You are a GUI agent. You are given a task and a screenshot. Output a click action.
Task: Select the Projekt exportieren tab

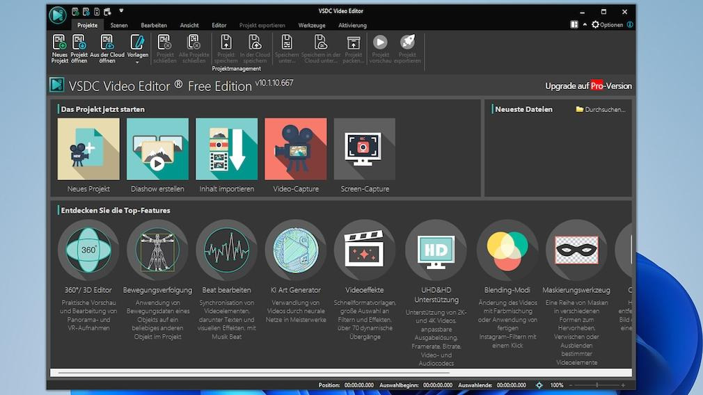tap(262, 26)
